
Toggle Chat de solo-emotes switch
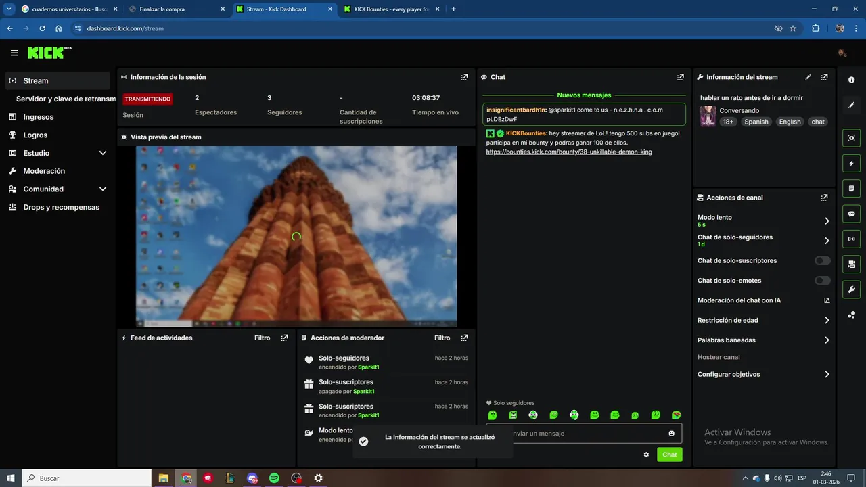(x=823, y=280)
